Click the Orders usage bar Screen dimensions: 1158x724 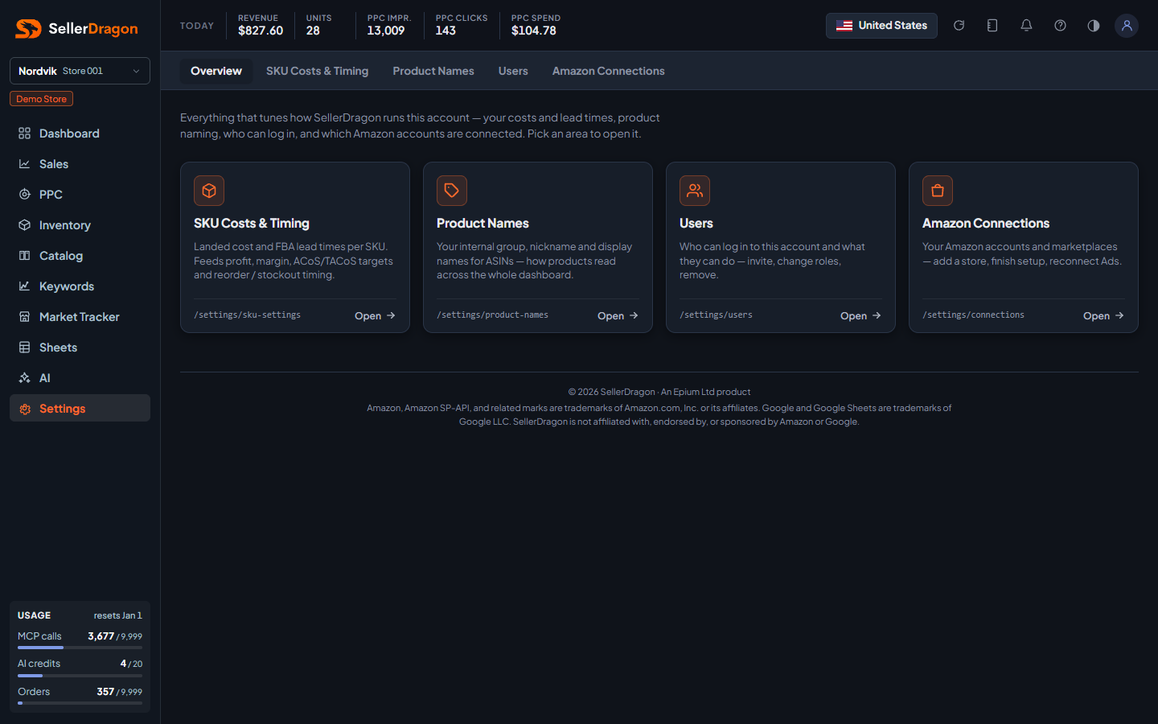(80, 703)
